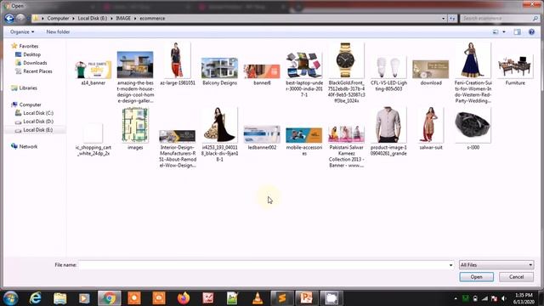
Task: Select the Balcony Designs image
Action: click(219, 71)
